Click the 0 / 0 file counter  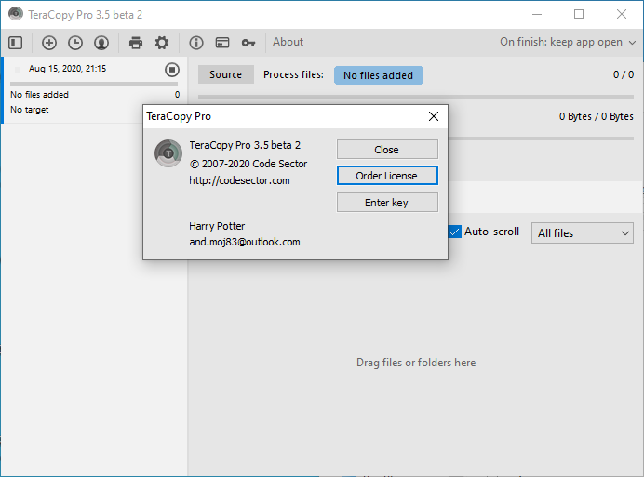[x=624, y=74]
